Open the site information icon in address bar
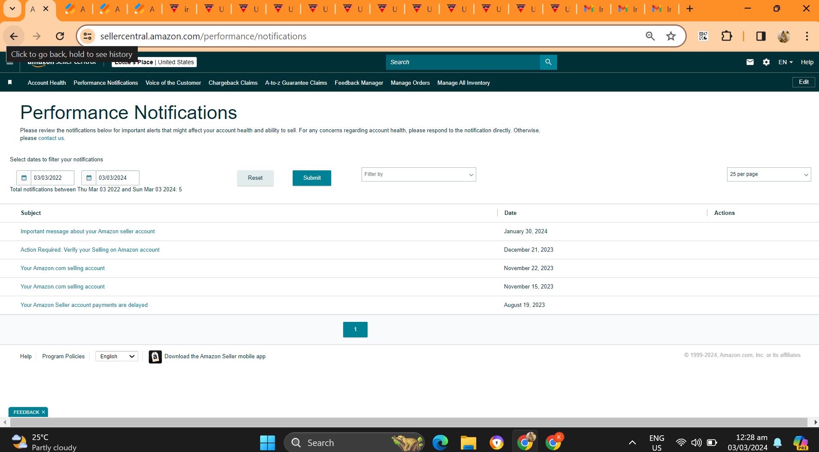The height and width of the screenshot is (452, 819). pyautogui.click(x=88, y=36)
